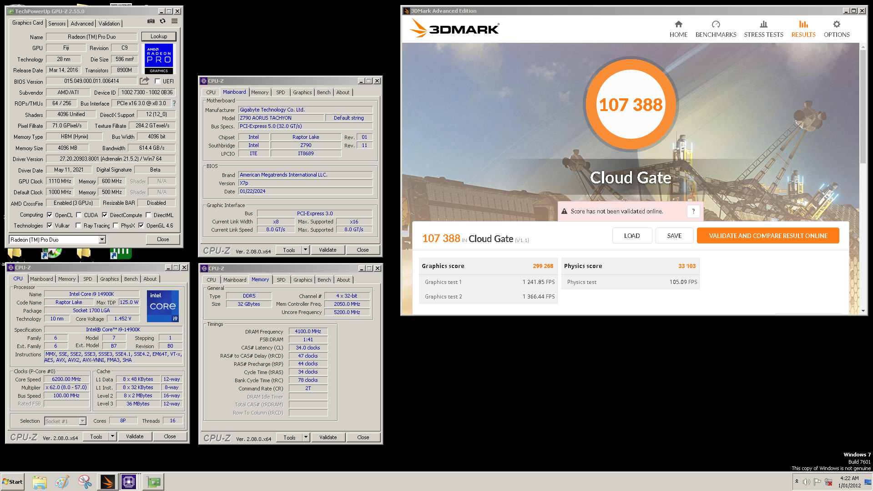This screenshot has height=491, width=873.
Task: Open the Socket #1 selection dropdown
Action: pos(82,421)
